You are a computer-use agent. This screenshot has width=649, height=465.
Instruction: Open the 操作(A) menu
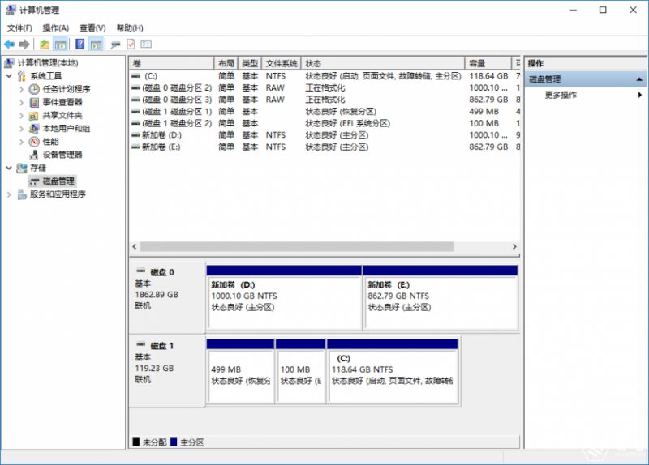55,28
